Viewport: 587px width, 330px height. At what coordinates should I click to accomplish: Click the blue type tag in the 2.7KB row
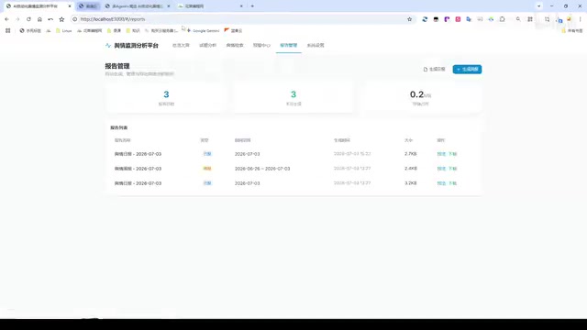tap(207, 154)
